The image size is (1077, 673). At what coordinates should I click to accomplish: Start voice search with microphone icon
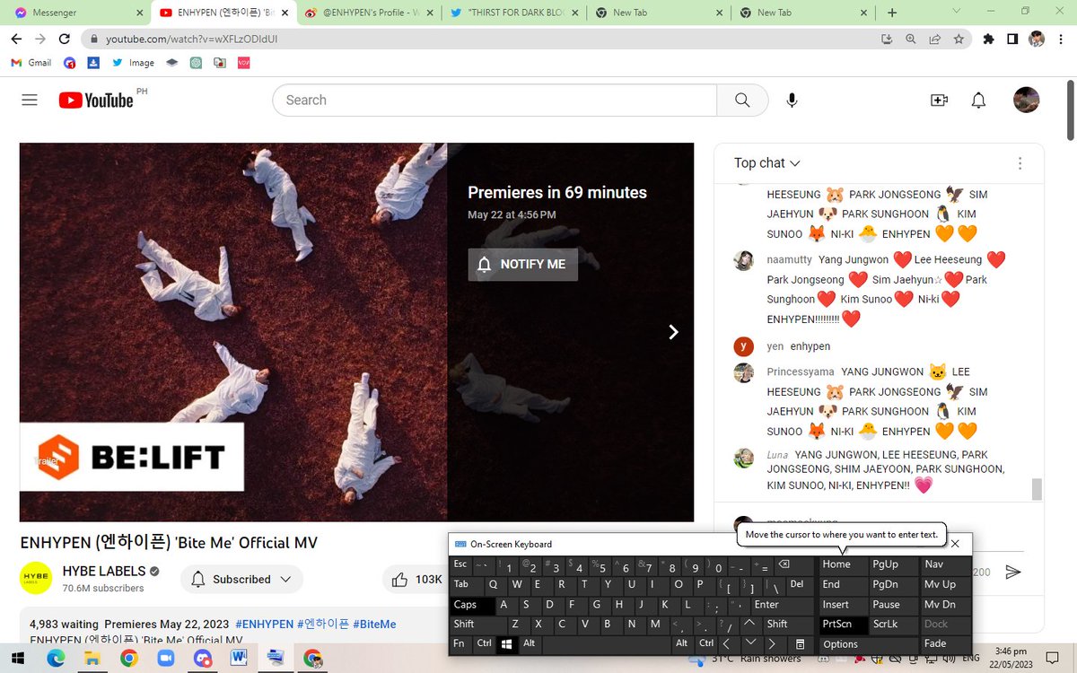tap(792, 101)
